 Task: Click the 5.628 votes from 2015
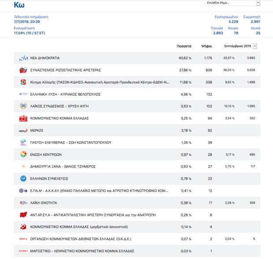point(251,70)
